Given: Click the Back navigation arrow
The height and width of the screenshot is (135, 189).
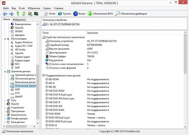Looking at the screenshot, I should [x=5, y=14].
